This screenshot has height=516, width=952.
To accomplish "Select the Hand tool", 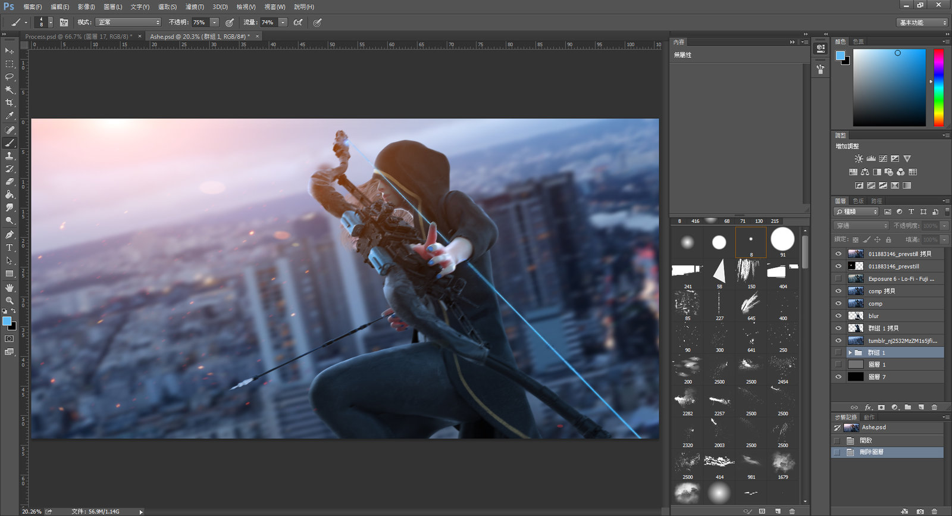I will coord(10,287).
